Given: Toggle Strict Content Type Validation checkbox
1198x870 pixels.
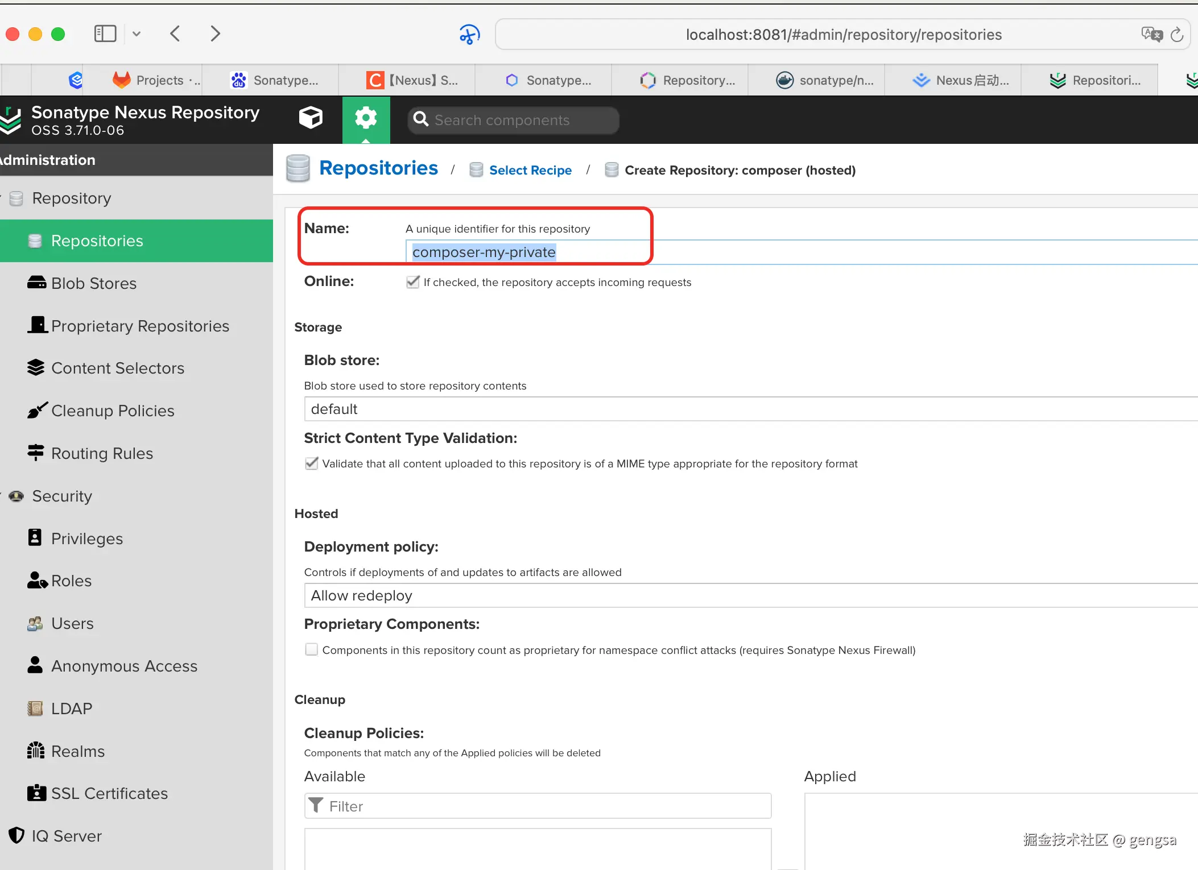Looking at the screenshot, I should tap(311, 463).
